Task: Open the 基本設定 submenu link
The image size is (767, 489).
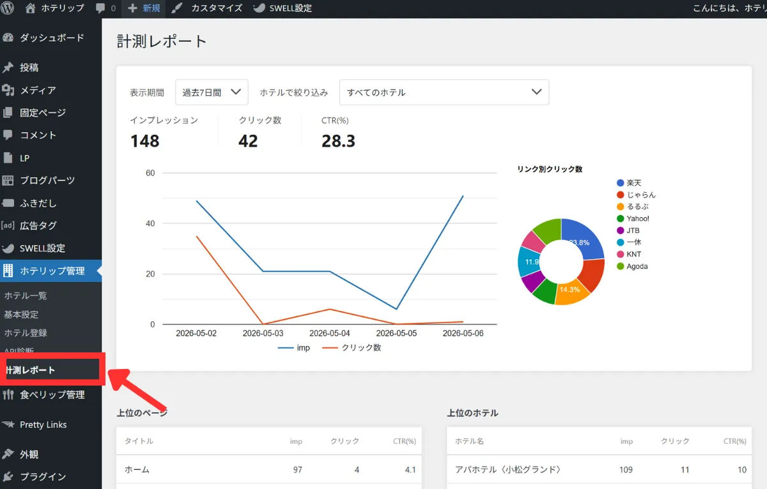Action: [21, 314]
